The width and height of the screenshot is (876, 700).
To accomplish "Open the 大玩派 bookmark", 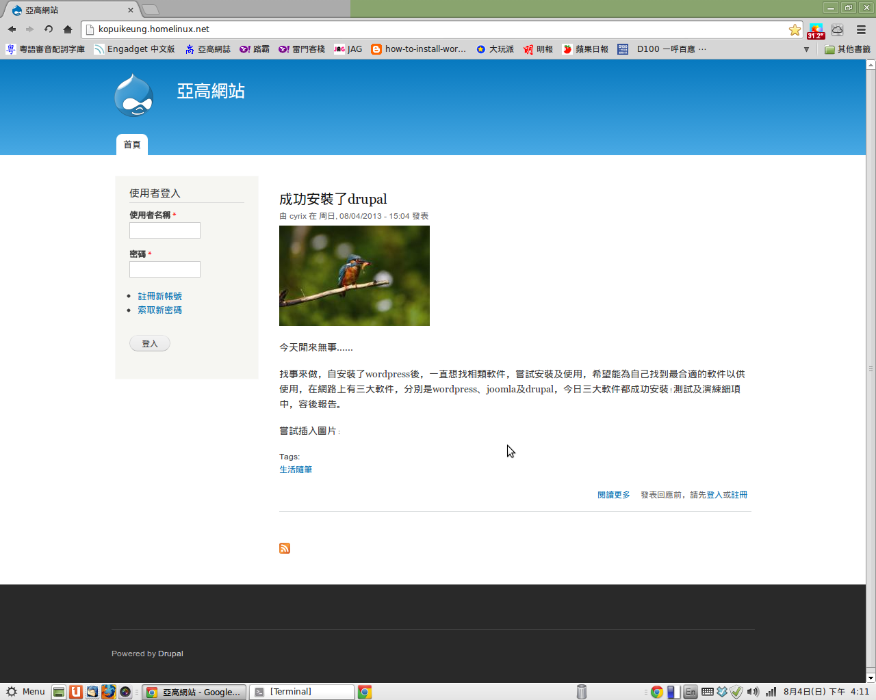I will [495, 49].
